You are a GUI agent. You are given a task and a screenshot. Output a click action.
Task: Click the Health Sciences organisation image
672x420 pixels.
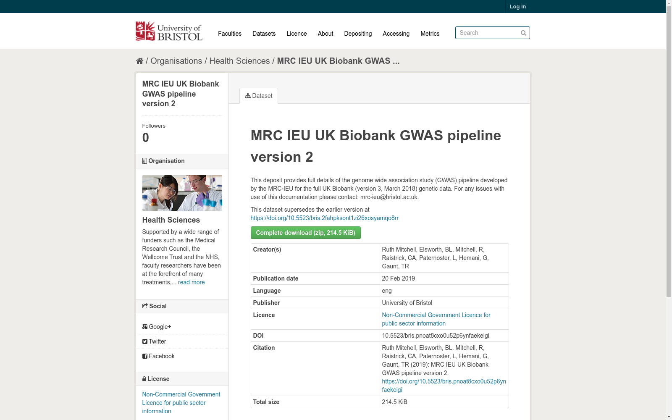182,193
